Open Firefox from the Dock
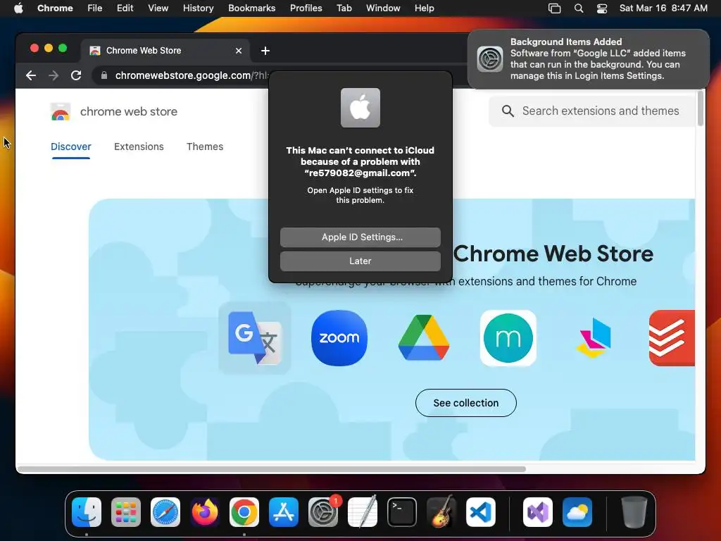This screenshot has width=721, height=541. click(x=205, y=512)
